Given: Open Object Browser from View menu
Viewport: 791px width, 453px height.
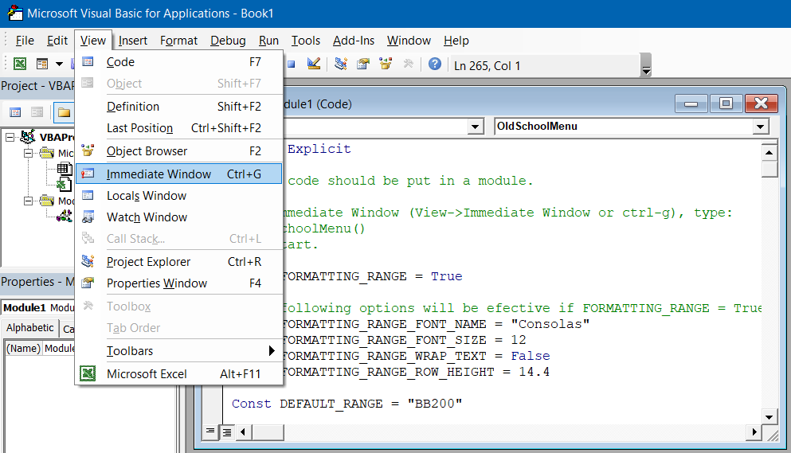Looking at the screenshot, I should (x=179, y=150).
